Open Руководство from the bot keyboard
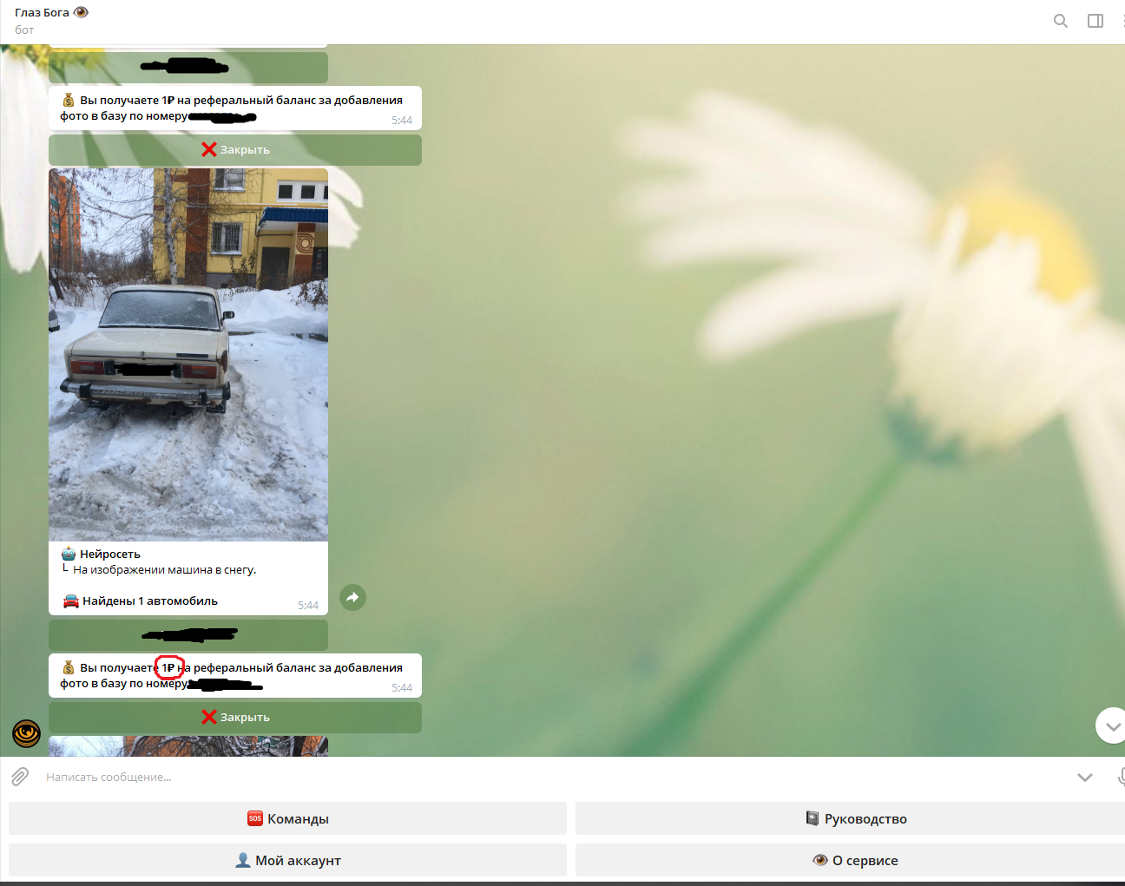 pyautogui.click(x=855, y=818)
